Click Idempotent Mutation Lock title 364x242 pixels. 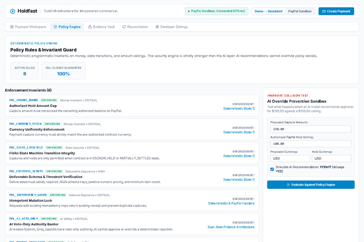pyautogui.click(x=31, y=201)
